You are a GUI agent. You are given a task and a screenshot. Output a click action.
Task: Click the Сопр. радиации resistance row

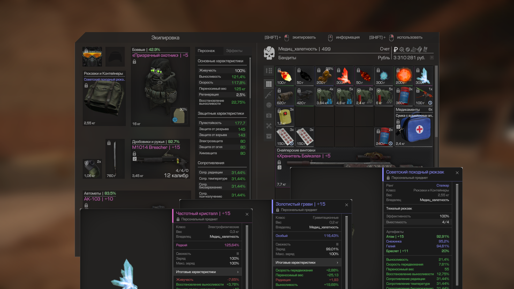222,173
